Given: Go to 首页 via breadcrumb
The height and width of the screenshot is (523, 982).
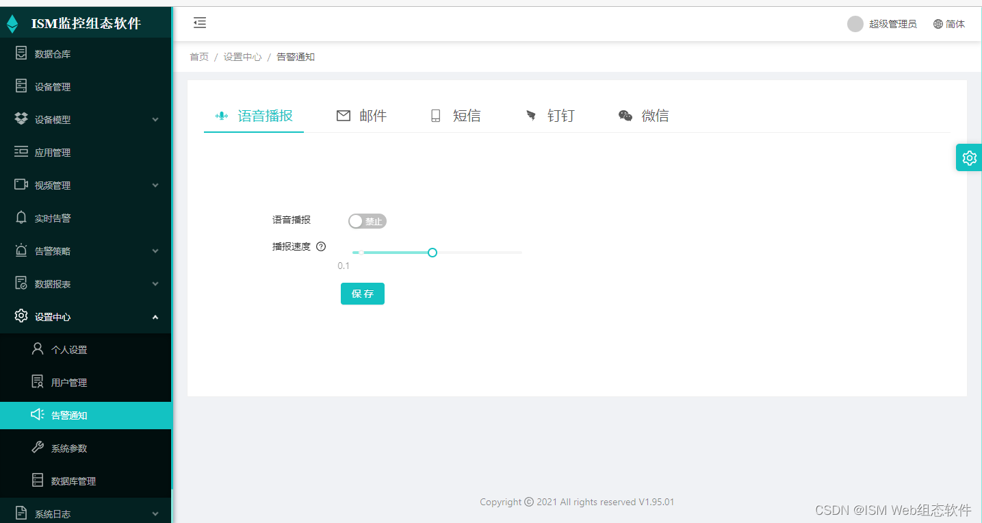Looking at the screenshot, I should click(199, 57).
